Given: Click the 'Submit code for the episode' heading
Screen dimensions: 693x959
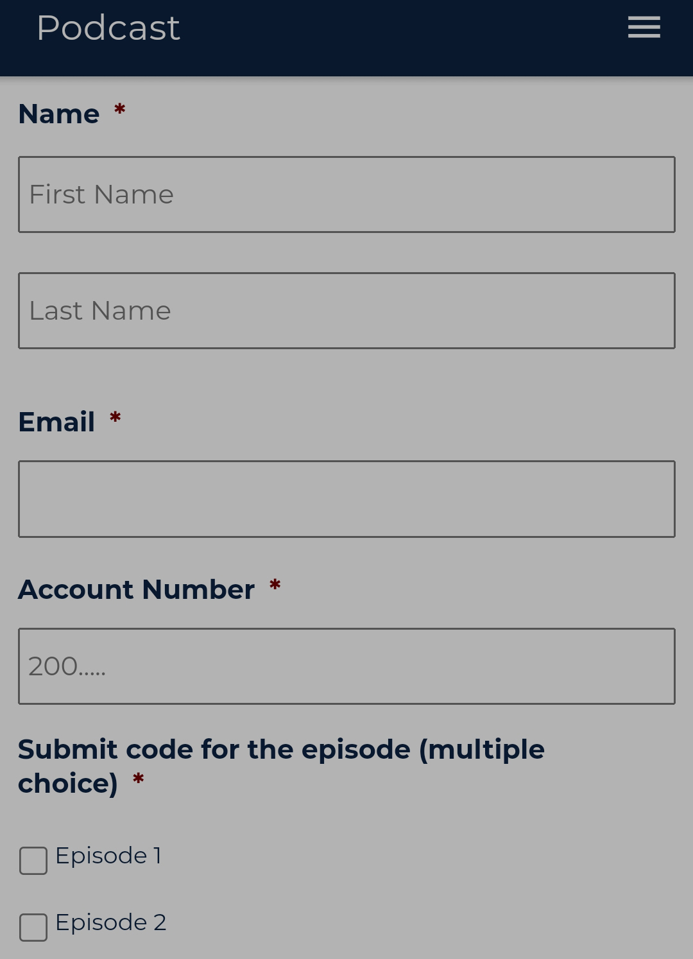Looking at the screenshot, I should 281,750.
